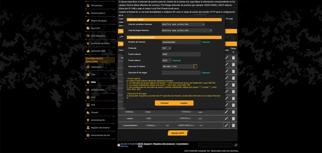This screenshot has height=153, width=322.
Task: Click the trash icon in the last list row
Action: [233, 125]
